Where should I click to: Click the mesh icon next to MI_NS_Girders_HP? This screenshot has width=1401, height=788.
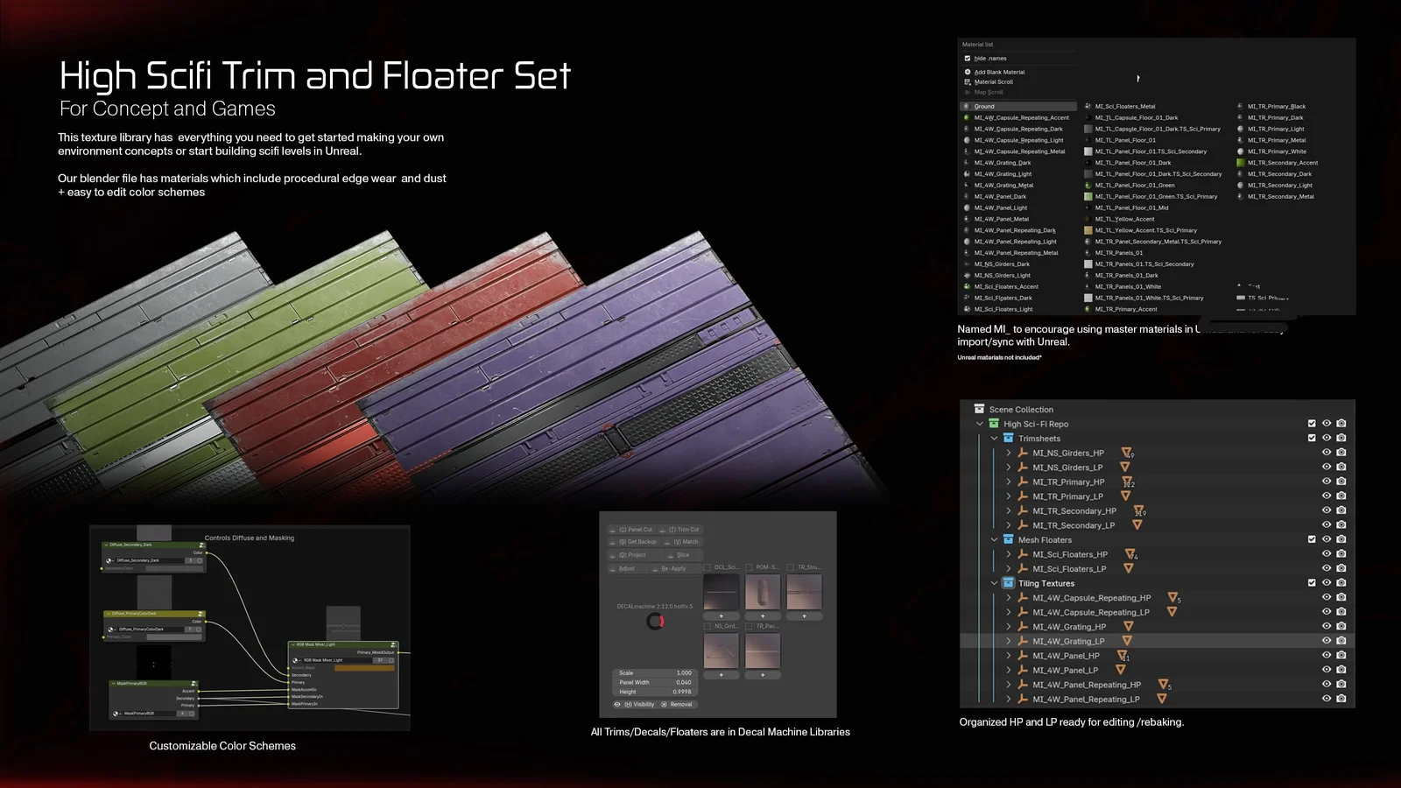pyautogui.click(x=1023, y=453)
